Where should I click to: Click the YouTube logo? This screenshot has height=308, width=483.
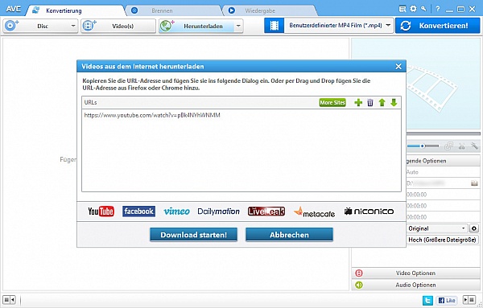click(101, 211)
